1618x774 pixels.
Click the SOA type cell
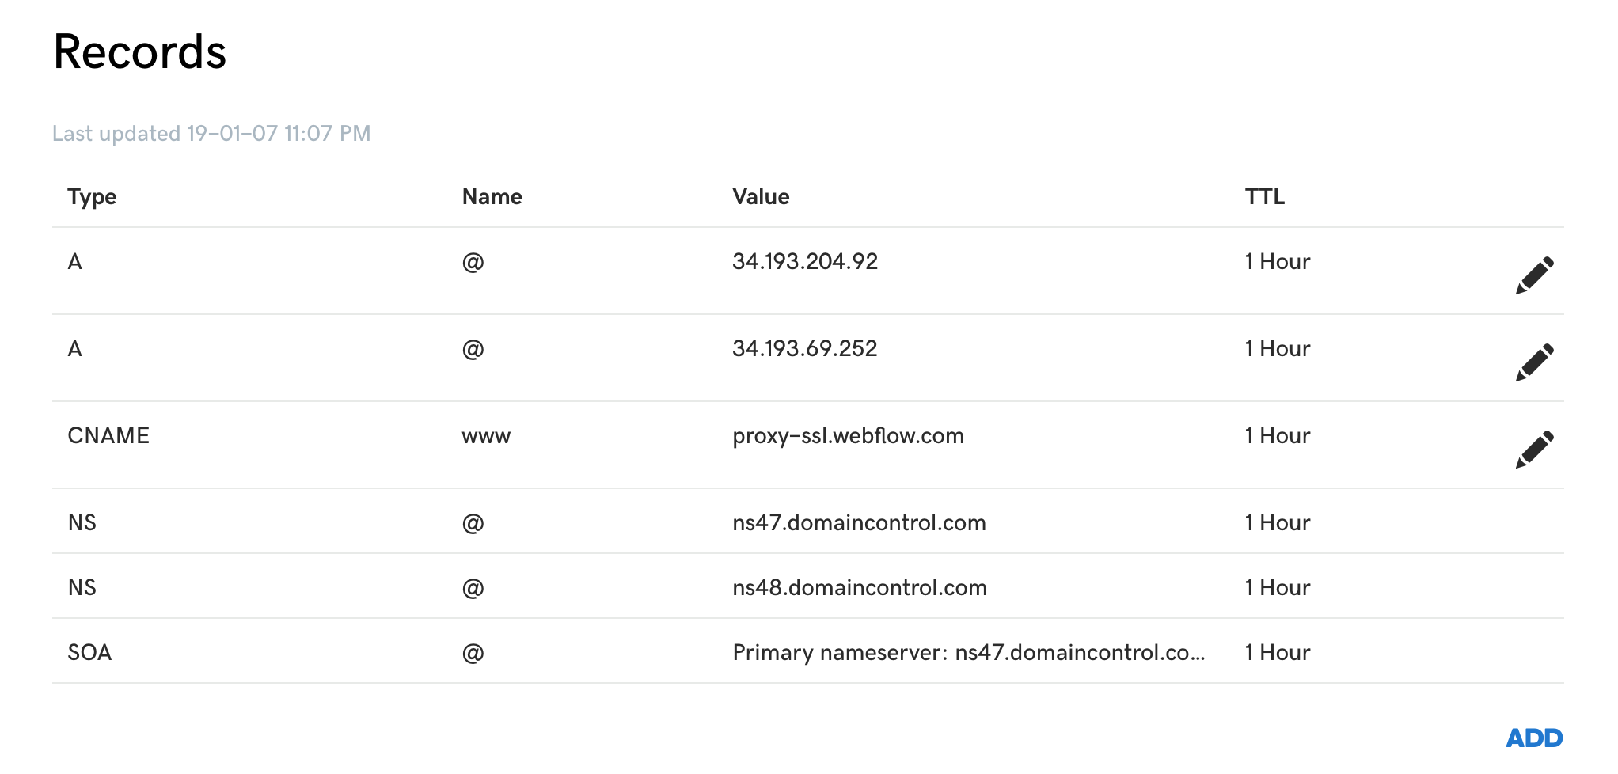[x=89, y=653]
